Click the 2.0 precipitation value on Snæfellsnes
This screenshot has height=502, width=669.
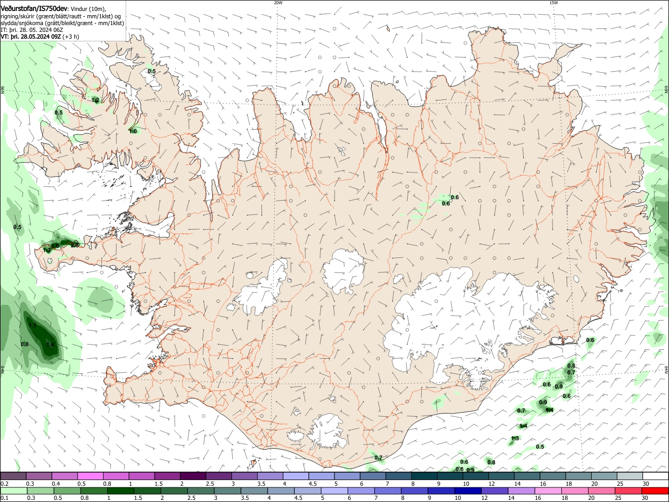pyautogui.click(x=74, y=245)
